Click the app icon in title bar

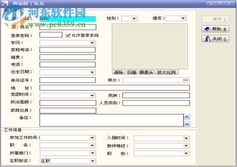click(x=5, y=3)
